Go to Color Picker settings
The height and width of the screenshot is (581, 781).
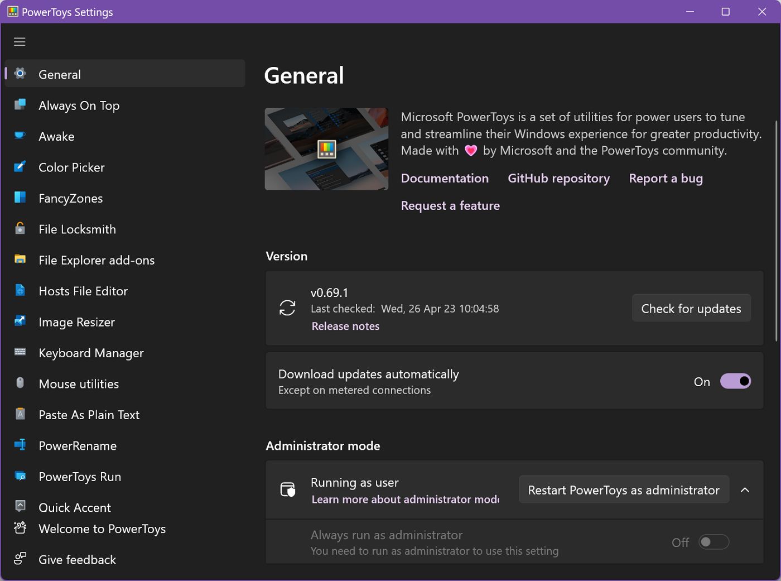tap(125, 167)
